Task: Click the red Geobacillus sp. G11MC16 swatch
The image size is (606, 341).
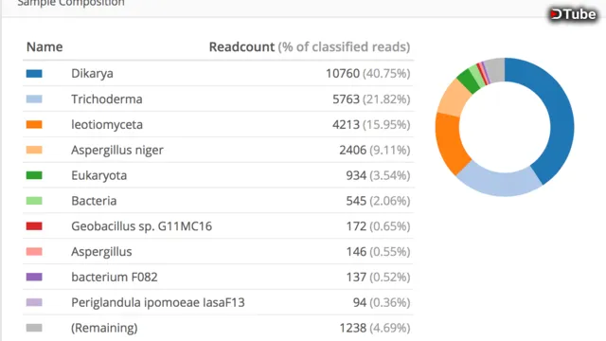Action: tap(34, 226)
